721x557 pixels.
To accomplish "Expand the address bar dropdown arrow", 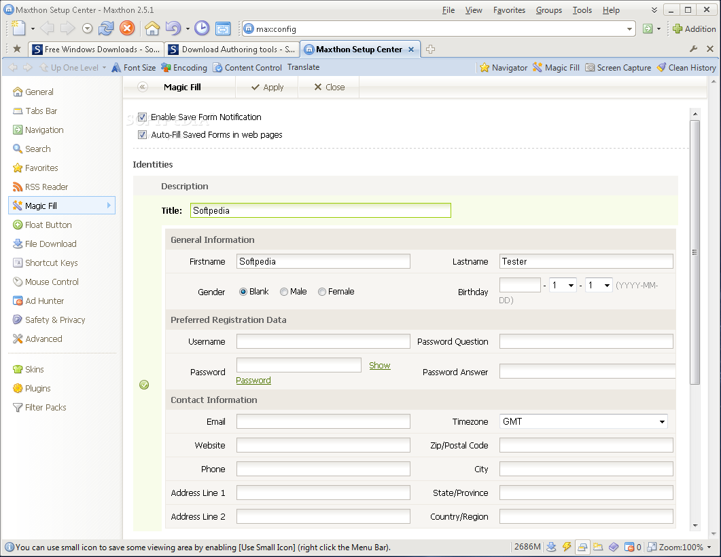I will coord(629,29).
